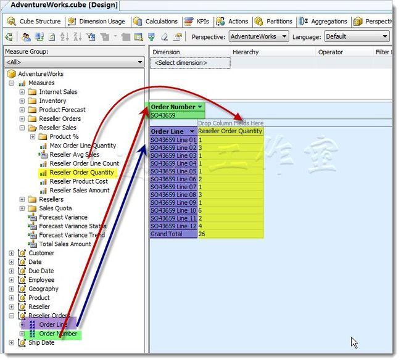Click the Measures bar chart icon

pyautogui.click(x=22, y=83)
